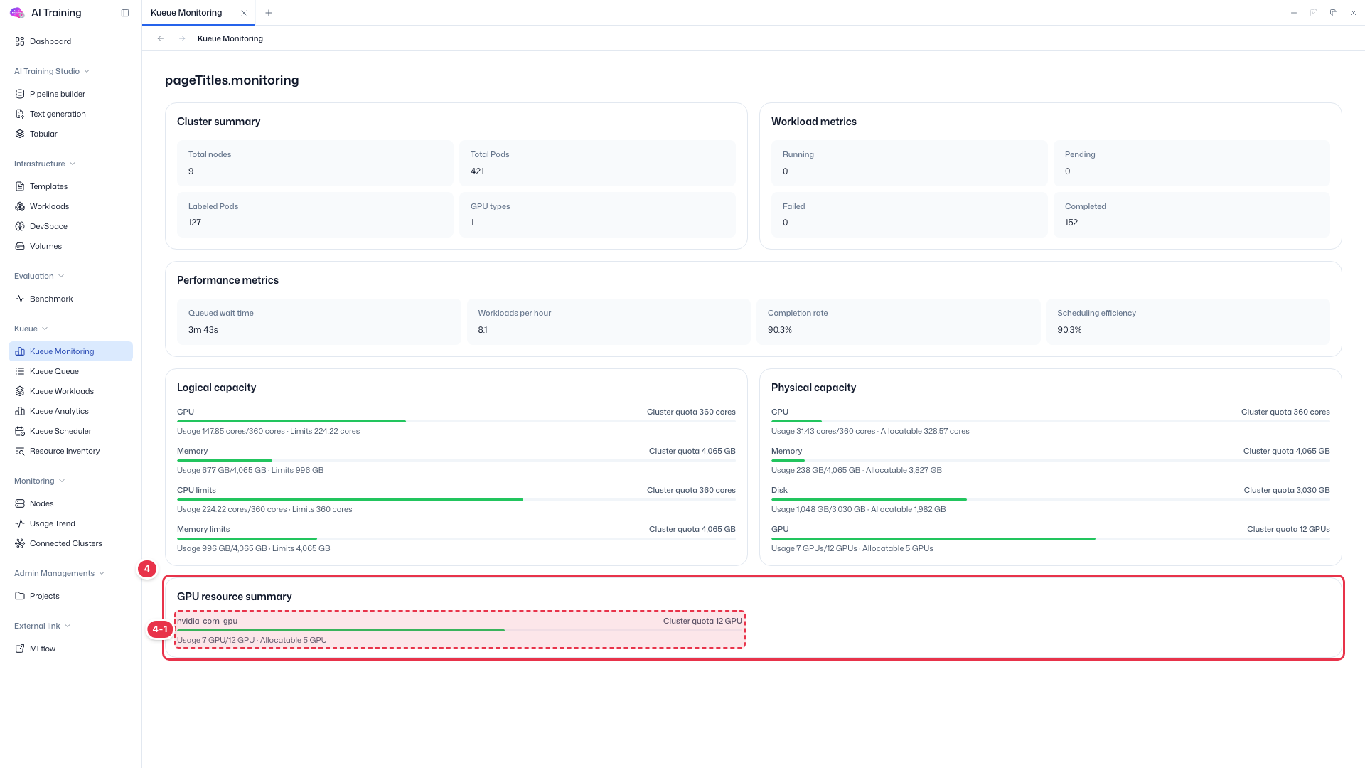The image size is (1365, 768).
Task: Click the AI Training logo icon
Action: [17, 13]
